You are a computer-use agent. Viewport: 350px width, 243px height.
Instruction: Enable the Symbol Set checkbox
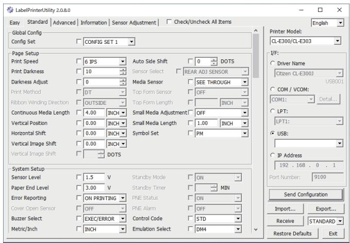191,133
